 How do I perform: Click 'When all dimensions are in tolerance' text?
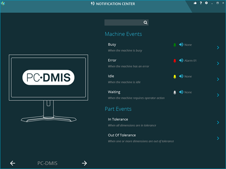pos(132,126)
